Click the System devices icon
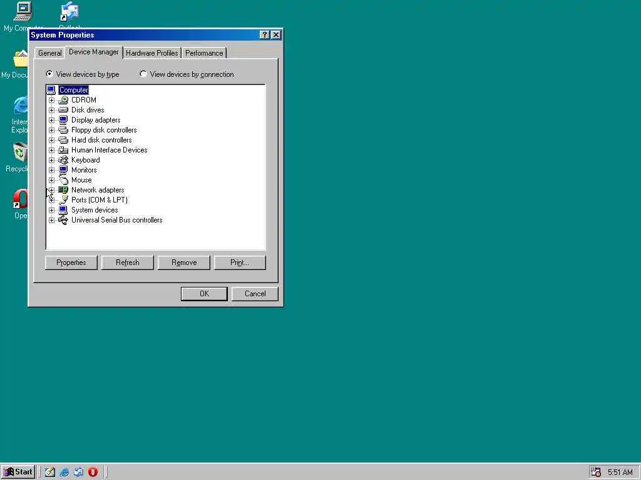Screen dimensions: 641x480 coord(63,210)
